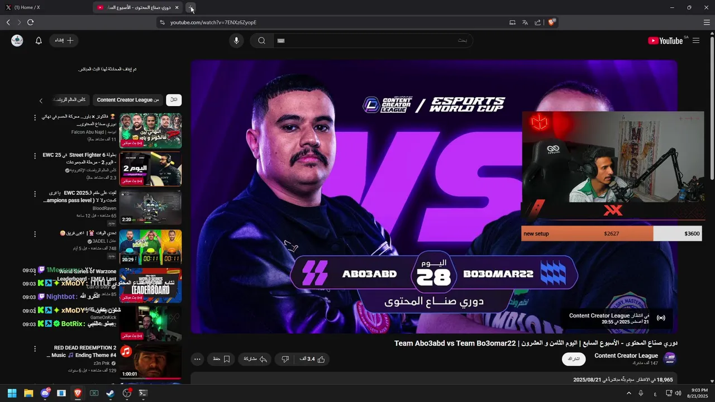Open options for Falcon Abu Najd video

pyautogui.click(x=35, y=118)
